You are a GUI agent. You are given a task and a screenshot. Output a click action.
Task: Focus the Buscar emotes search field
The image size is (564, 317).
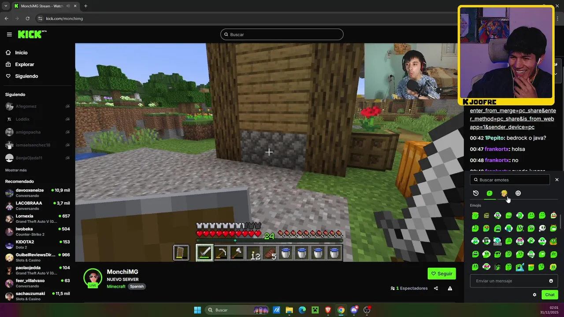coord(510,180)
